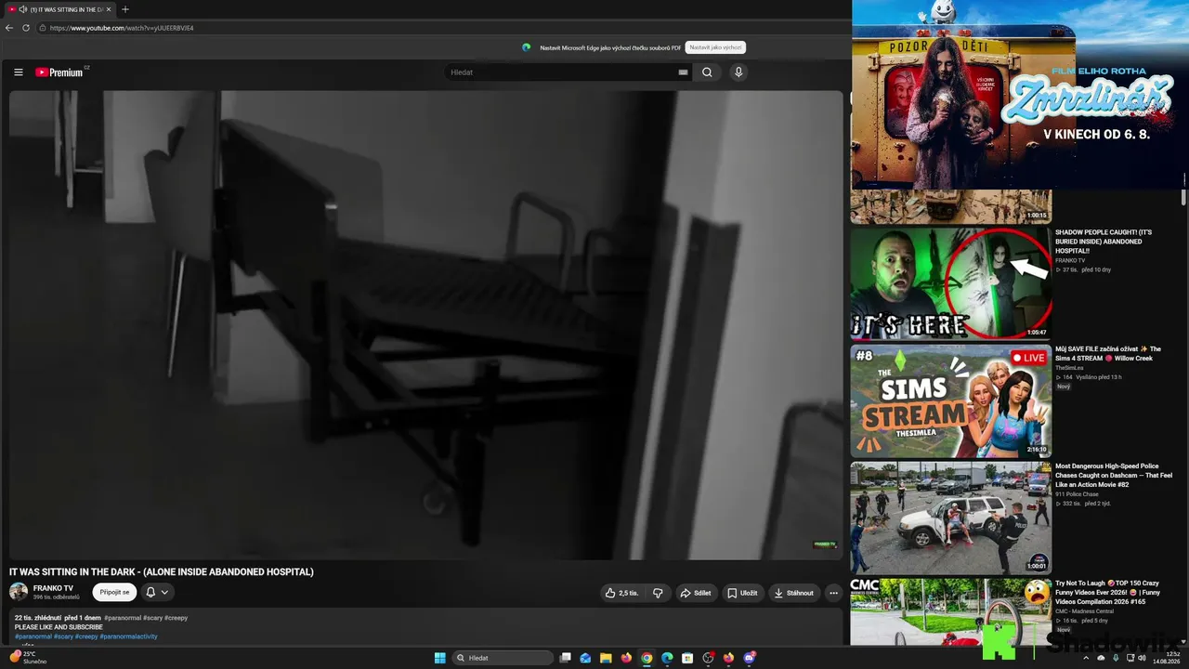This screenshot has height=669, width=1189.
Task: Open the YouTube hamburger guide menu
Action: (x=18, y=72)
